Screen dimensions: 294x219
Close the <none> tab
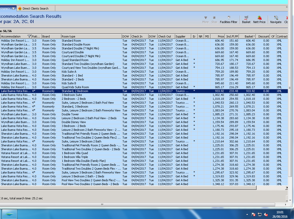click(x=13, y=8)
